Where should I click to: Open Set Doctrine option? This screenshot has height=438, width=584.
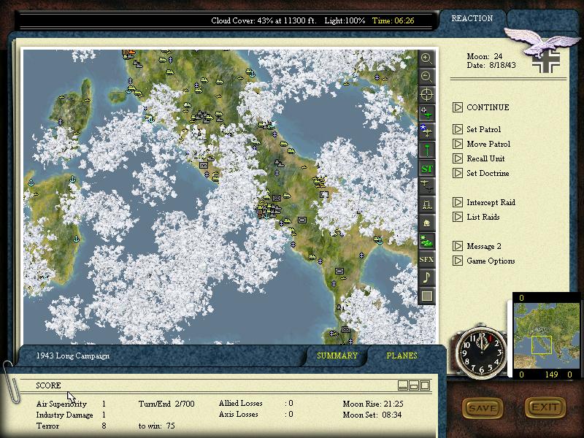[x=488, y=173]
